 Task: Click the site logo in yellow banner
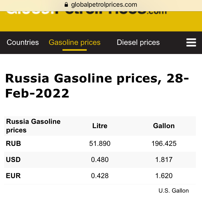[86, 13]
